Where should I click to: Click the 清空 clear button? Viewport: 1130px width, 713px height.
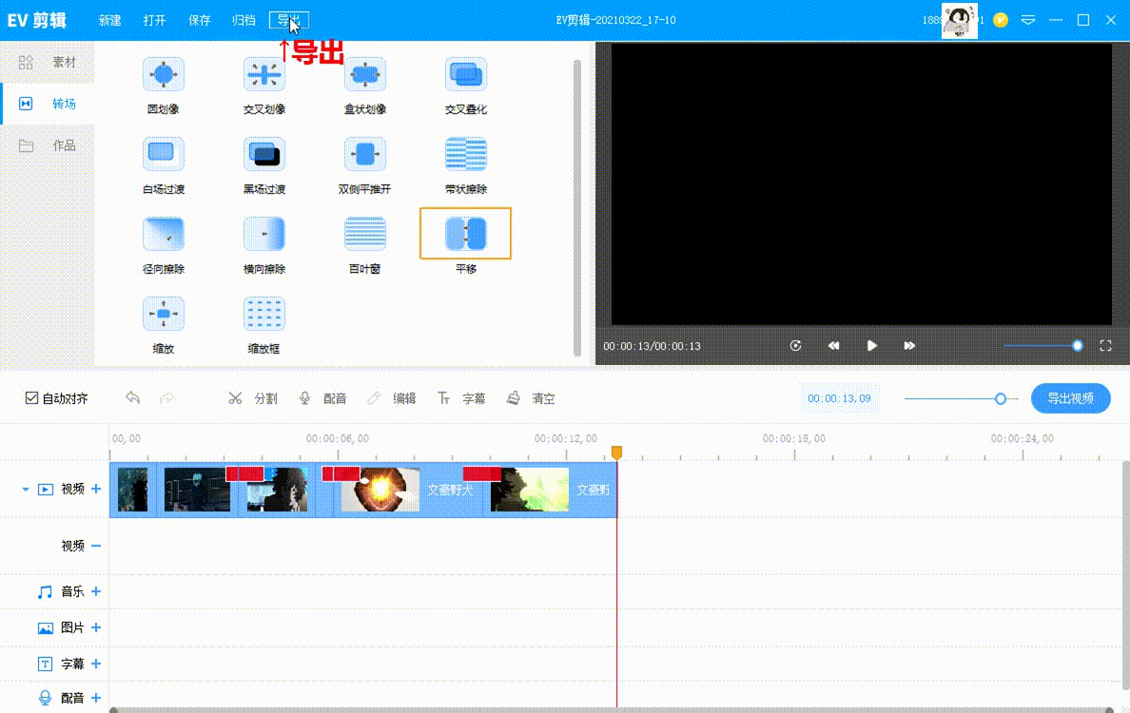point(531,398)
